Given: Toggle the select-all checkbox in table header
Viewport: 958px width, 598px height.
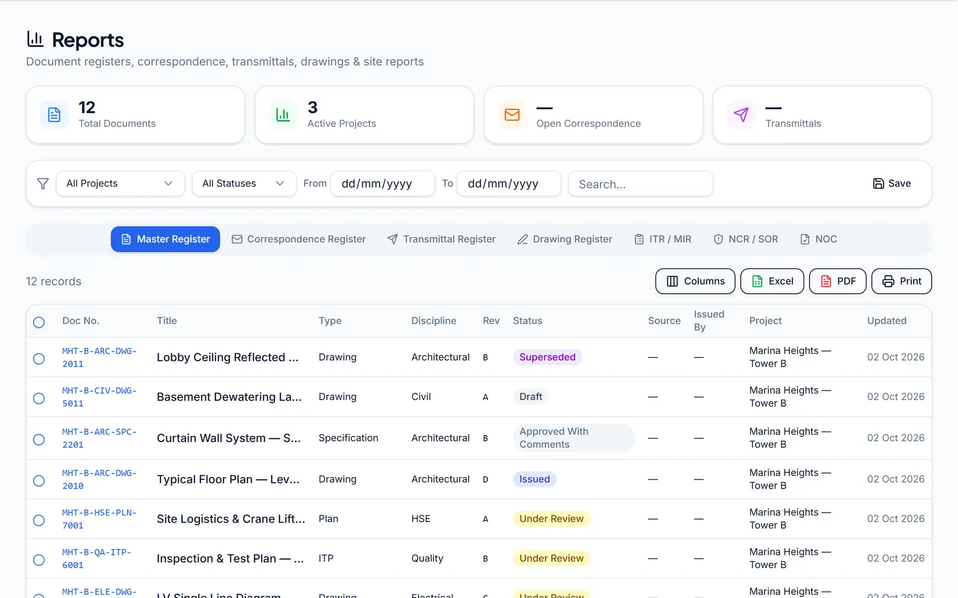Looking at the screenshot, I should (x=39, y=322).
